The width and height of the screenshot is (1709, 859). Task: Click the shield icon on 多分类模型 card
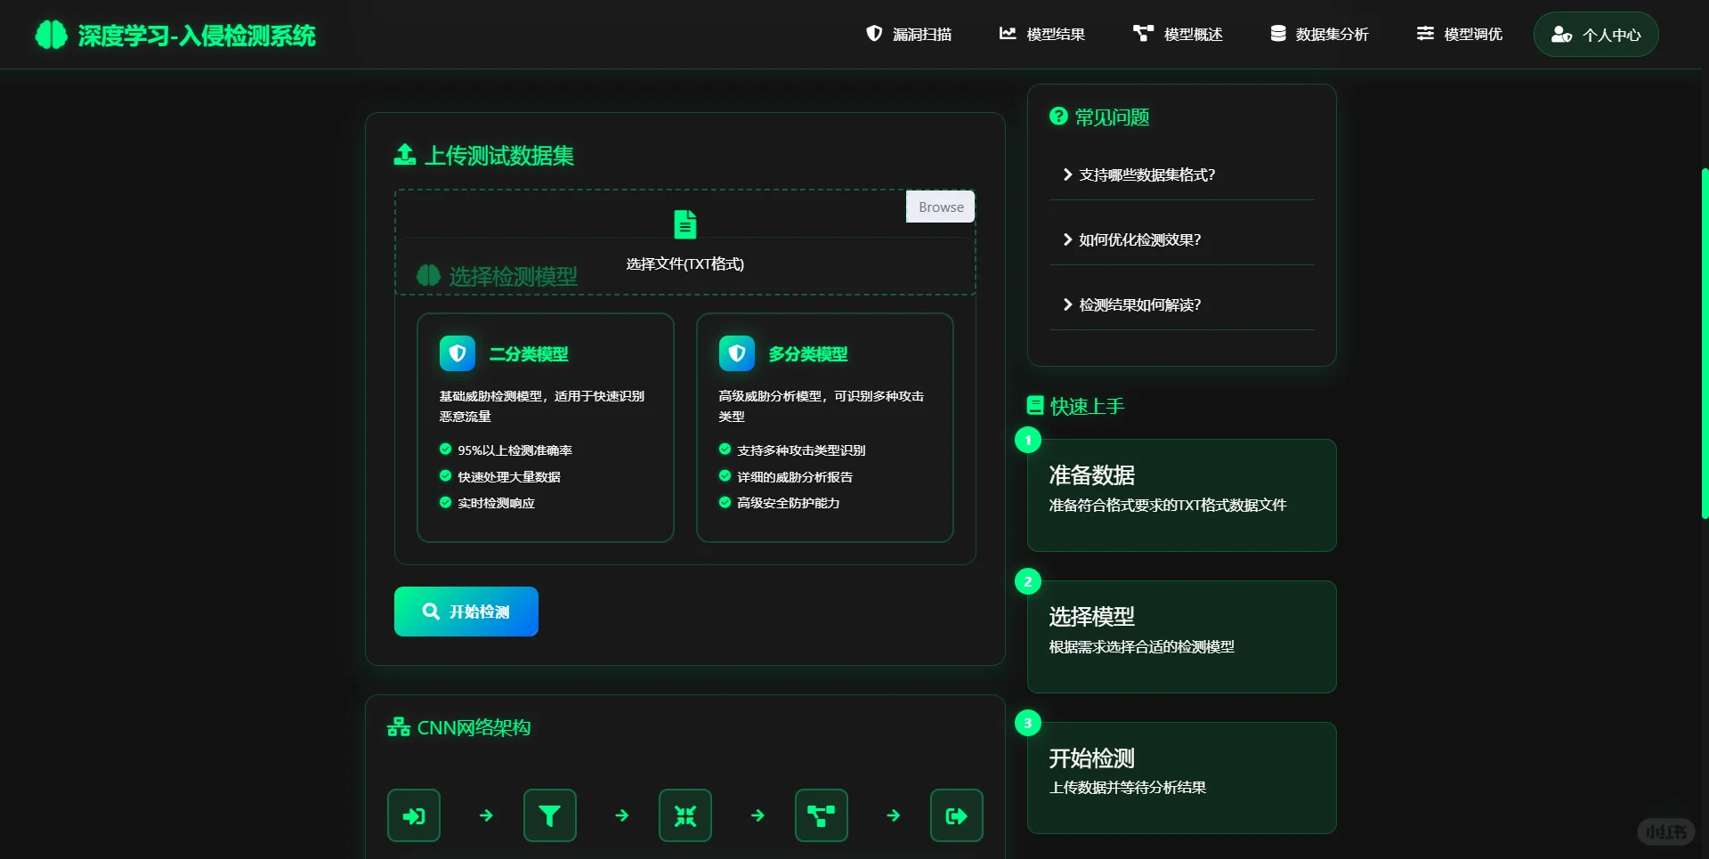point(736,353)
